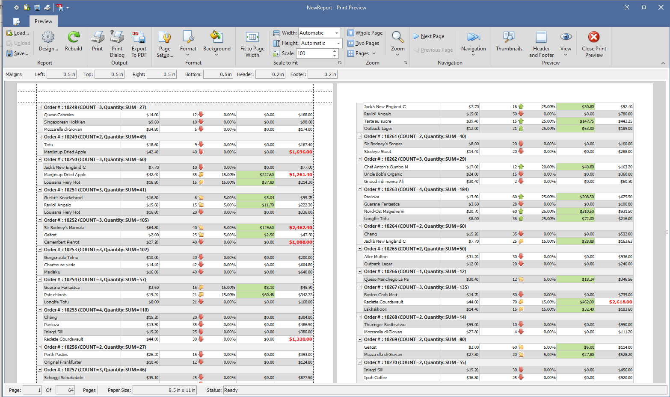This screenshot has height=397, width=670.
Task: Click Close Print Preview red icon
Action: (x=594, y=37)
